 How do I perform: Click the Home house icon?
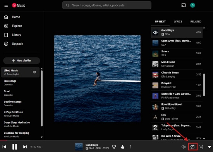pos(6,17)
